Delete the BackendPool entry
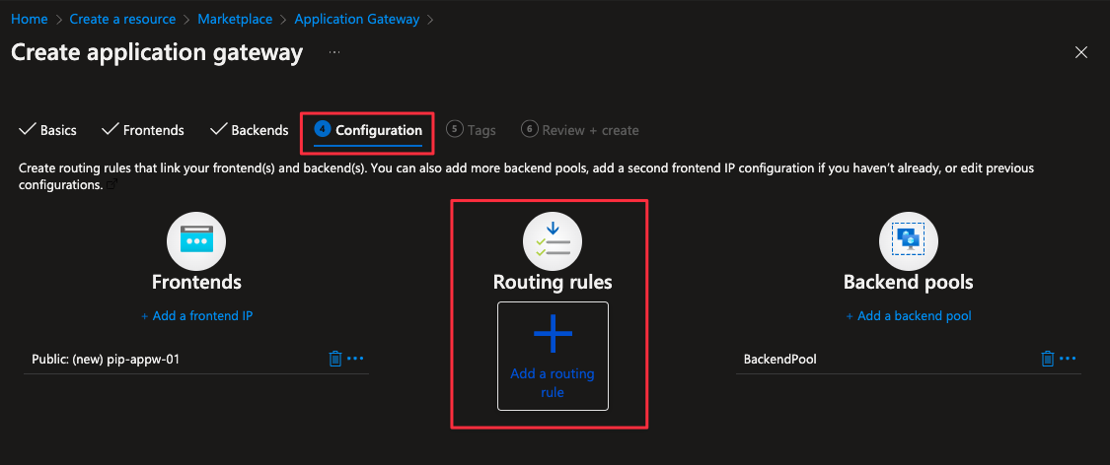Screen dimensions: 1110x465 tap(1048, 359)
